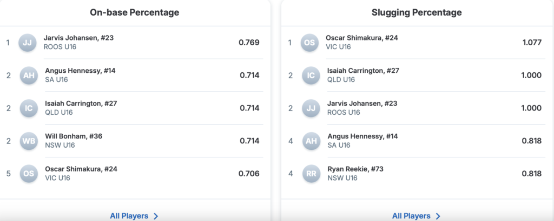The height and width of the screenshot is (221, 554).
Task: Click the chevron beside On-base All Players
Action: click(156, 216)
